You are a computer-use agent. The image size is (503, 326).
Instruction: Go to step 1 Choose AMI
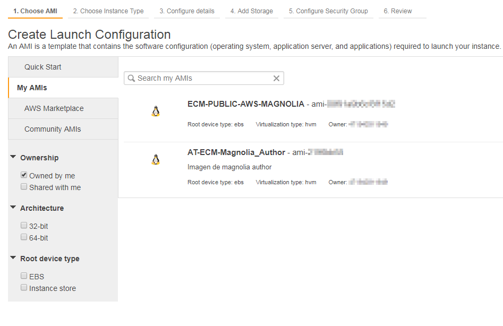(35, 11)
